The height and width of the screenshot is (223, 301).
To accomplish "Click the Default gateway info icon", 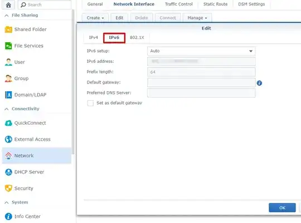I will point(259,83).
